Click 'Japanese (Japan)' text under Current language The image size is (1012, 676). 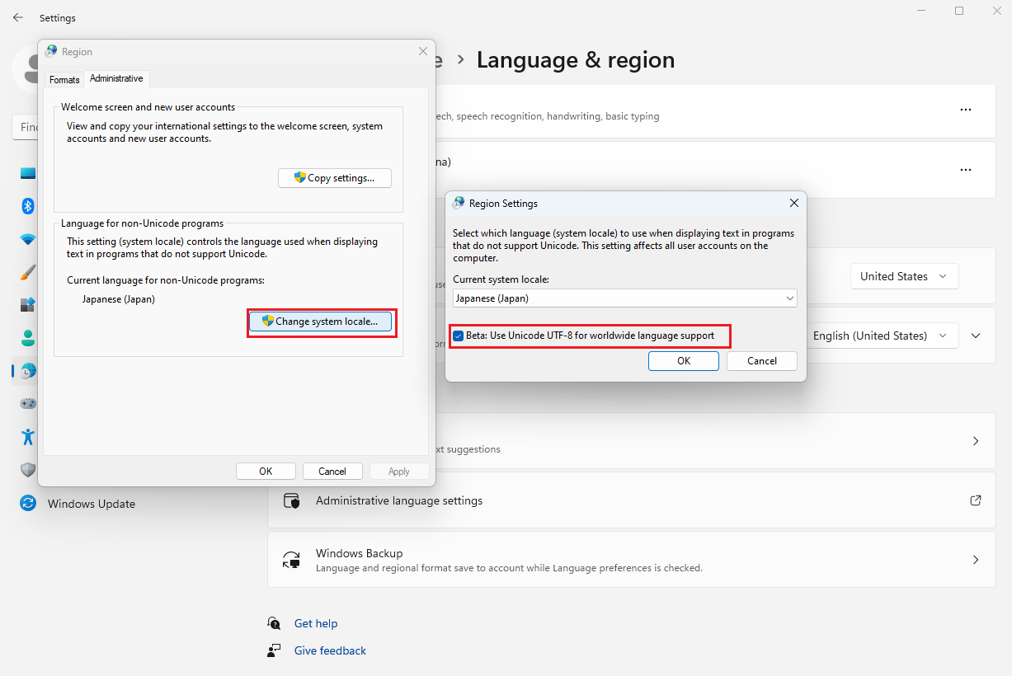click(118, 299)
